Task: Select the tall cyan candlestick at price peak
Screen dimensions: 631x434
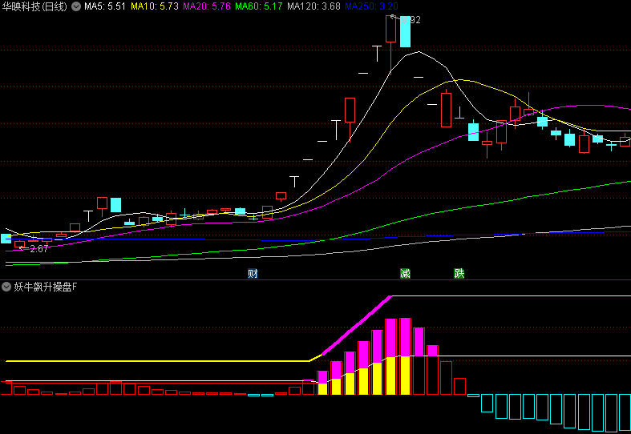Action: (405, 32)
